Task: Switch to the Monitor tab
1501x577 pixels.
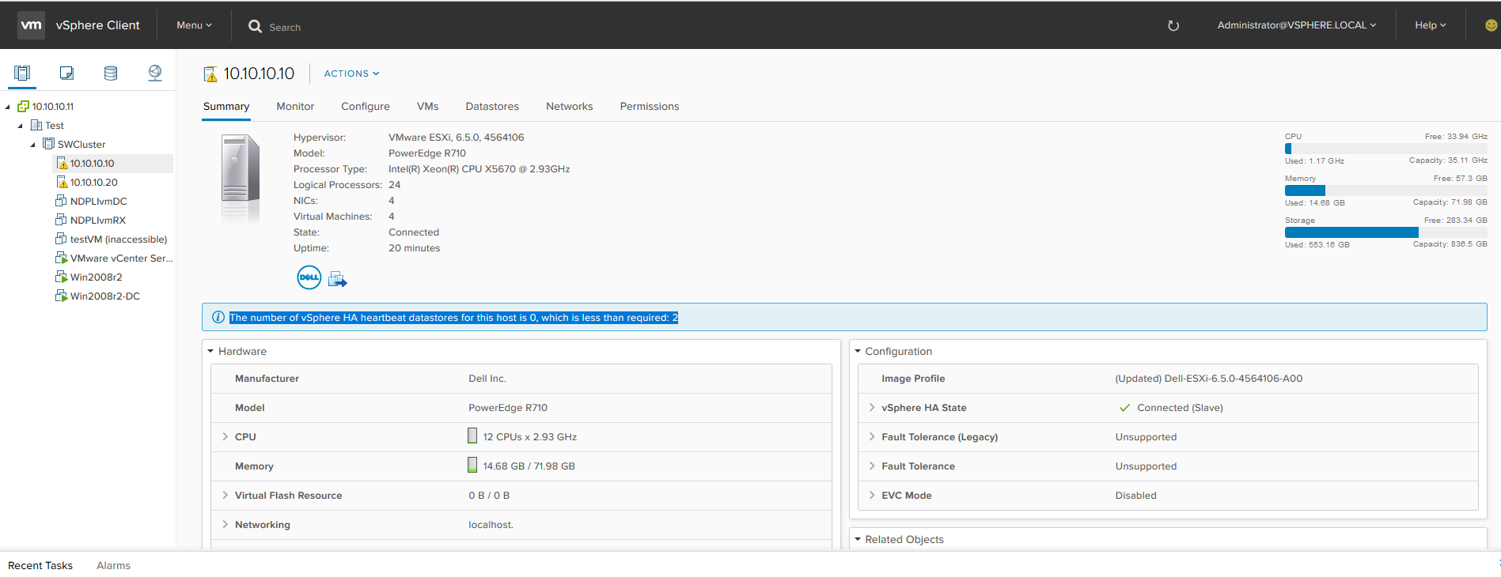Action: (x=295, y=107)
